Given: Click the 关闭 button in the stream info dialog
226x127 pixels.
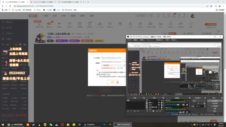Looking at the screenshot, I should click(112, 82).
